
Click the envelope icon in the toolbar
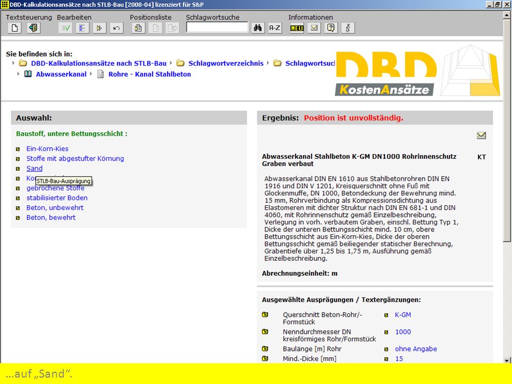point(314,28)
